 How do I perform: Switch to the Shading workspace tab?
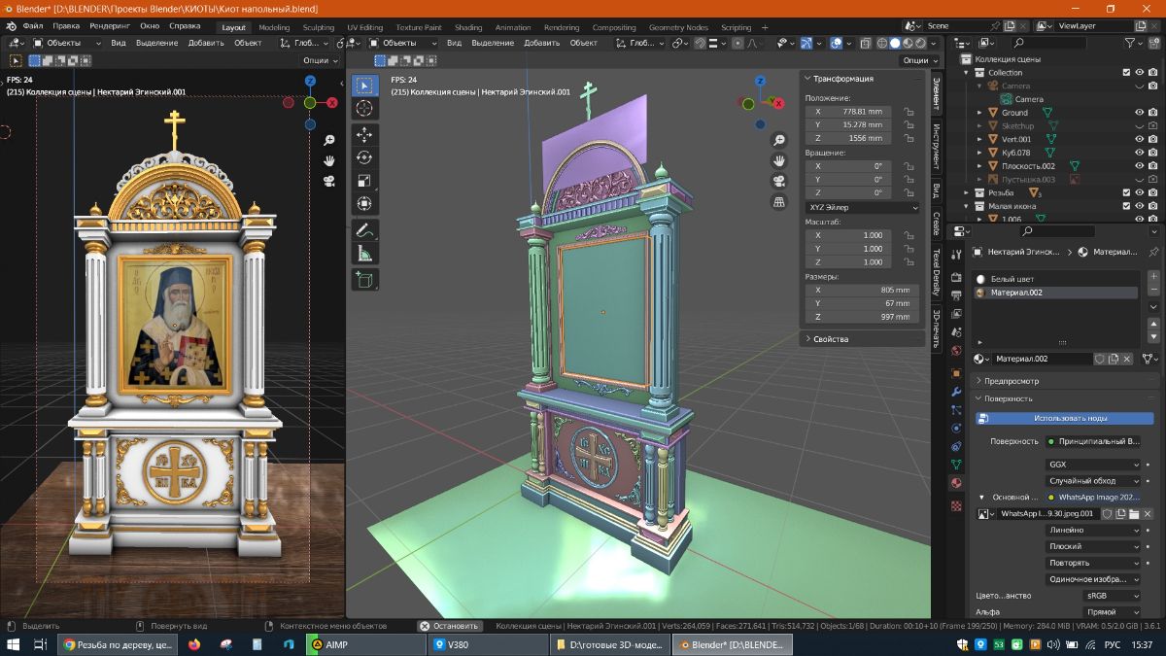[468, 27]
